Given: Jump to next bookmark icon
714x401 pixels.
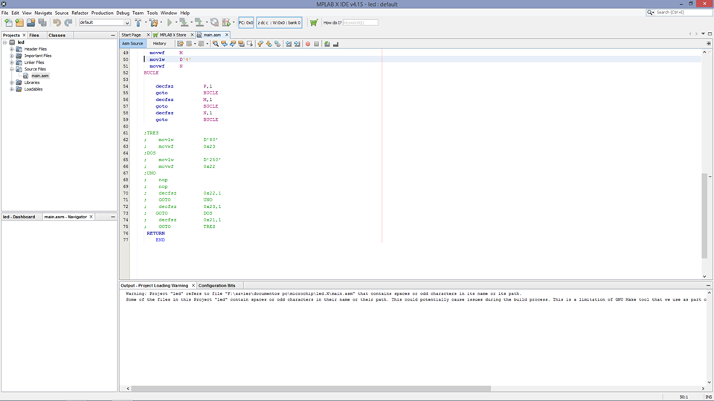Looking at the screenshot, I should 269,44.
